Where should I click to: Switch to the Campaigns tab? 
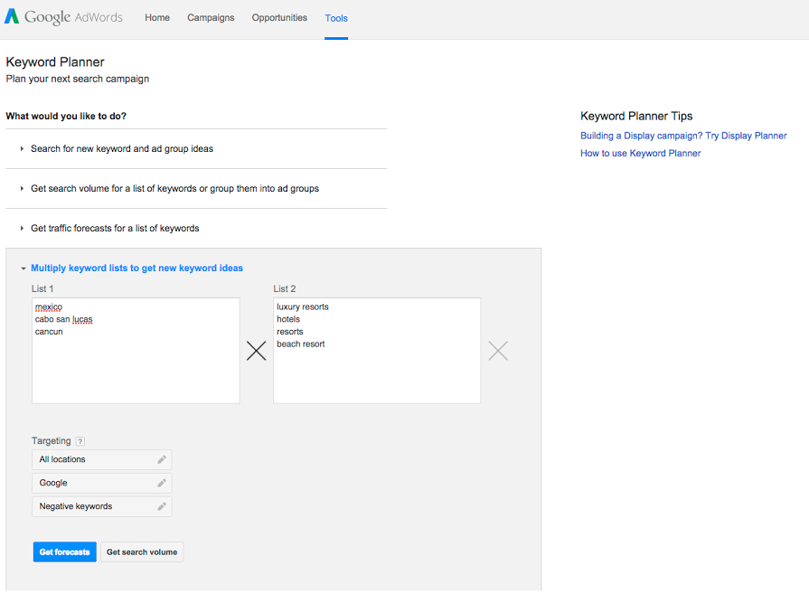(211, 18)
